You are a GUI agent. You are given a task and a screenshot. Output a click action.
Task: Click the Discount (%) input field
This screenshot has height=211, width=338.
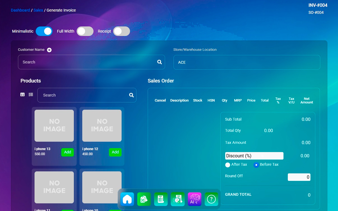pos(254,156)
